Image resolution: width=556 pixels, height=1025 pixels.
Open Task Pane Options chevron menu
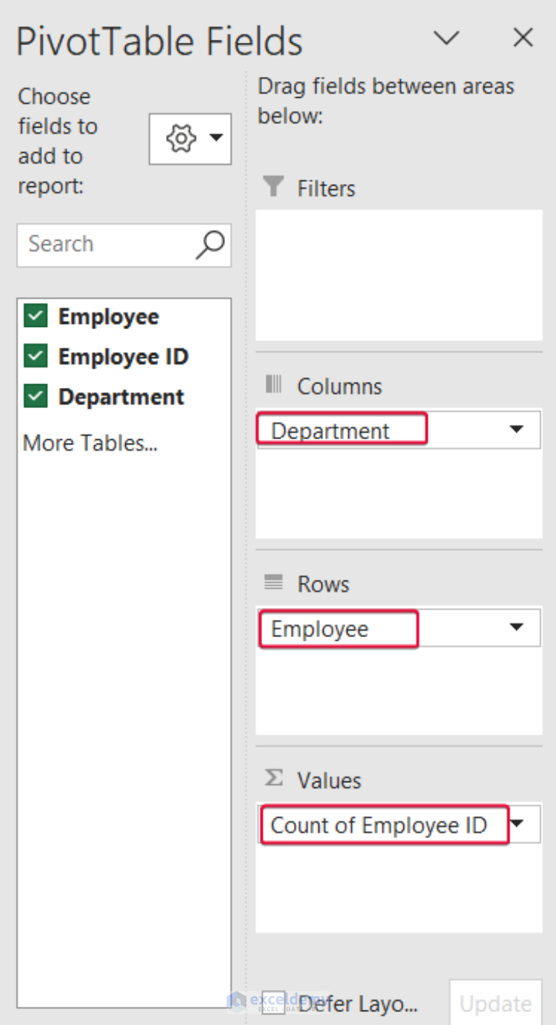coord(447,38)
